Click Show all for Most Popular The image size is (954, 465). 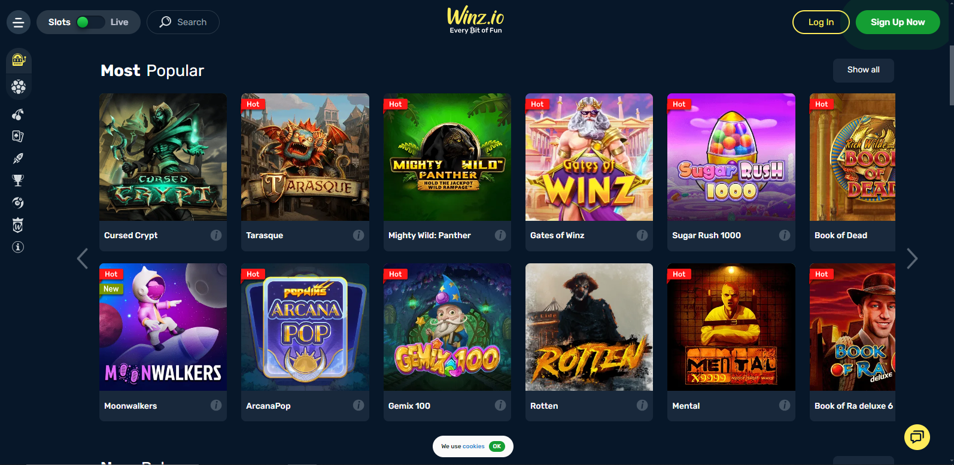click(863, 70)
